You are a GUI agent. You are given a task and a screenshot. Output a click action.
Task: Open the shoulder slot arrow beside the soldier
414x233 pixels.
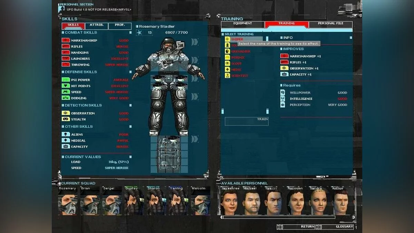pos(195,60)
